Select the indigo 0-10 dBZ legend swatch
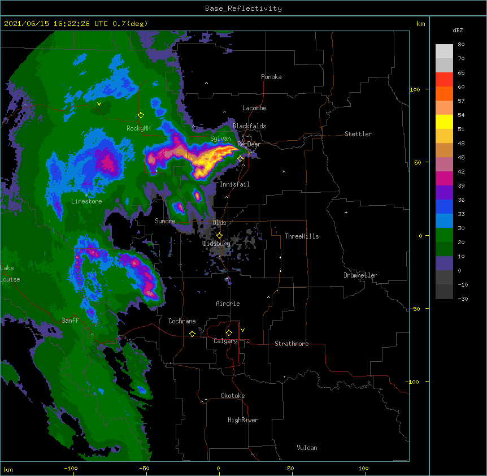 click(x=444, y=263)
